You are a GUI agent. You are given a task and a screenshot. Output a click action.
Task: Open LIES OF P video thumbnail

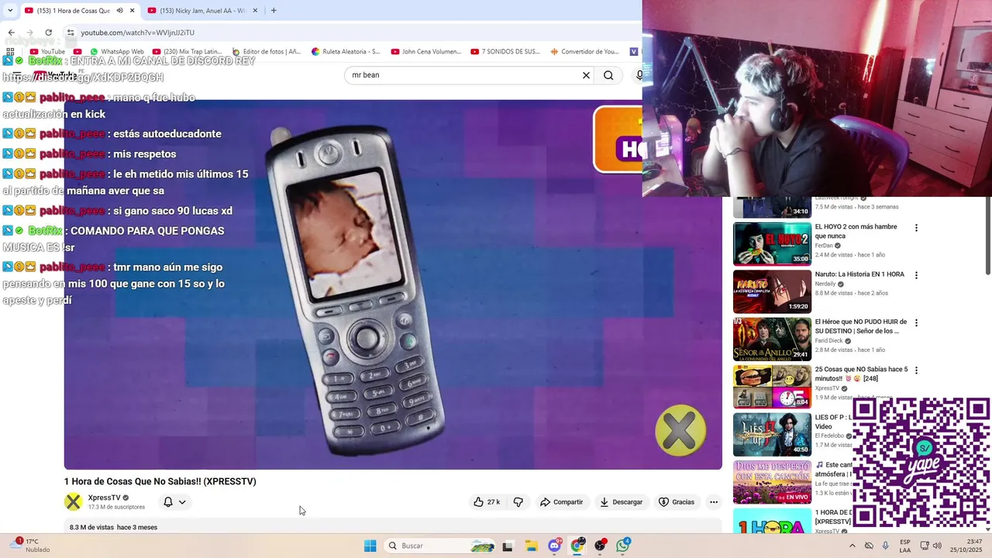(x=772, y=434)
